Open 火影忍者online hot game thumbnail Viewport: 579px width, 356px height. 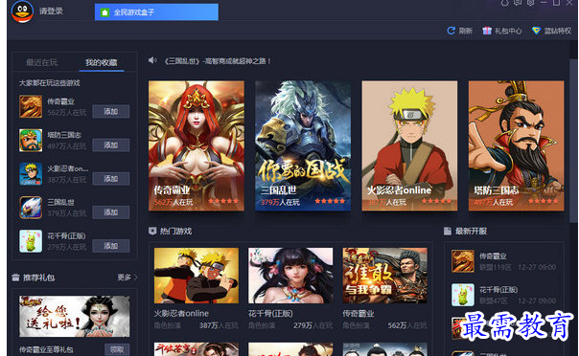point(197,276)
